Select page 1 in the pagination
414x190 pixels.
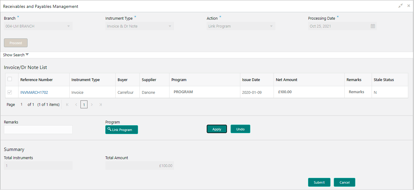[84, 105]
